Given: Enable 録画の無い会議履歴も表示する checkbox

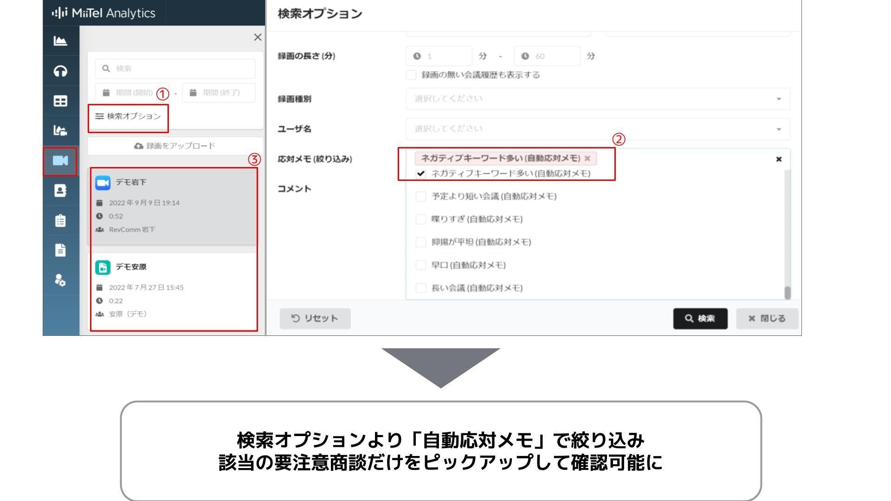Looking at the screenshot, I should coord(411,75).
